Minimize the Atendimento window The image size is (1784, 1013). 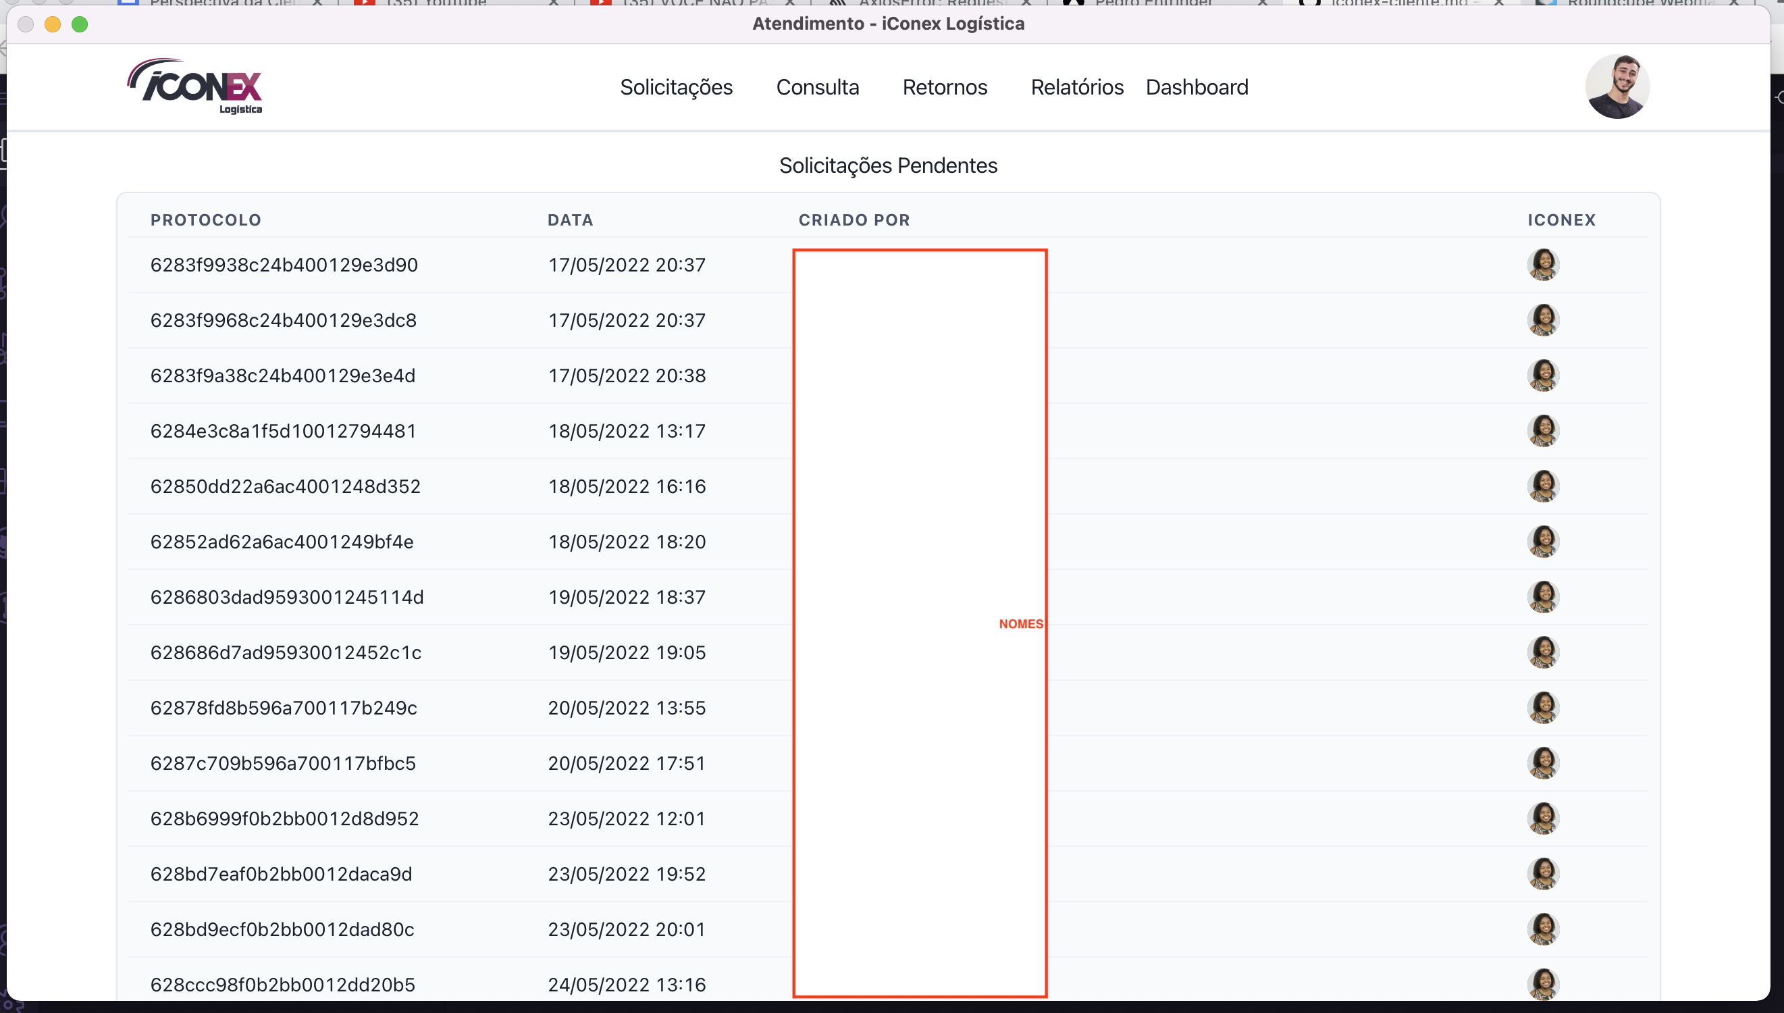(x=53, y=24)
